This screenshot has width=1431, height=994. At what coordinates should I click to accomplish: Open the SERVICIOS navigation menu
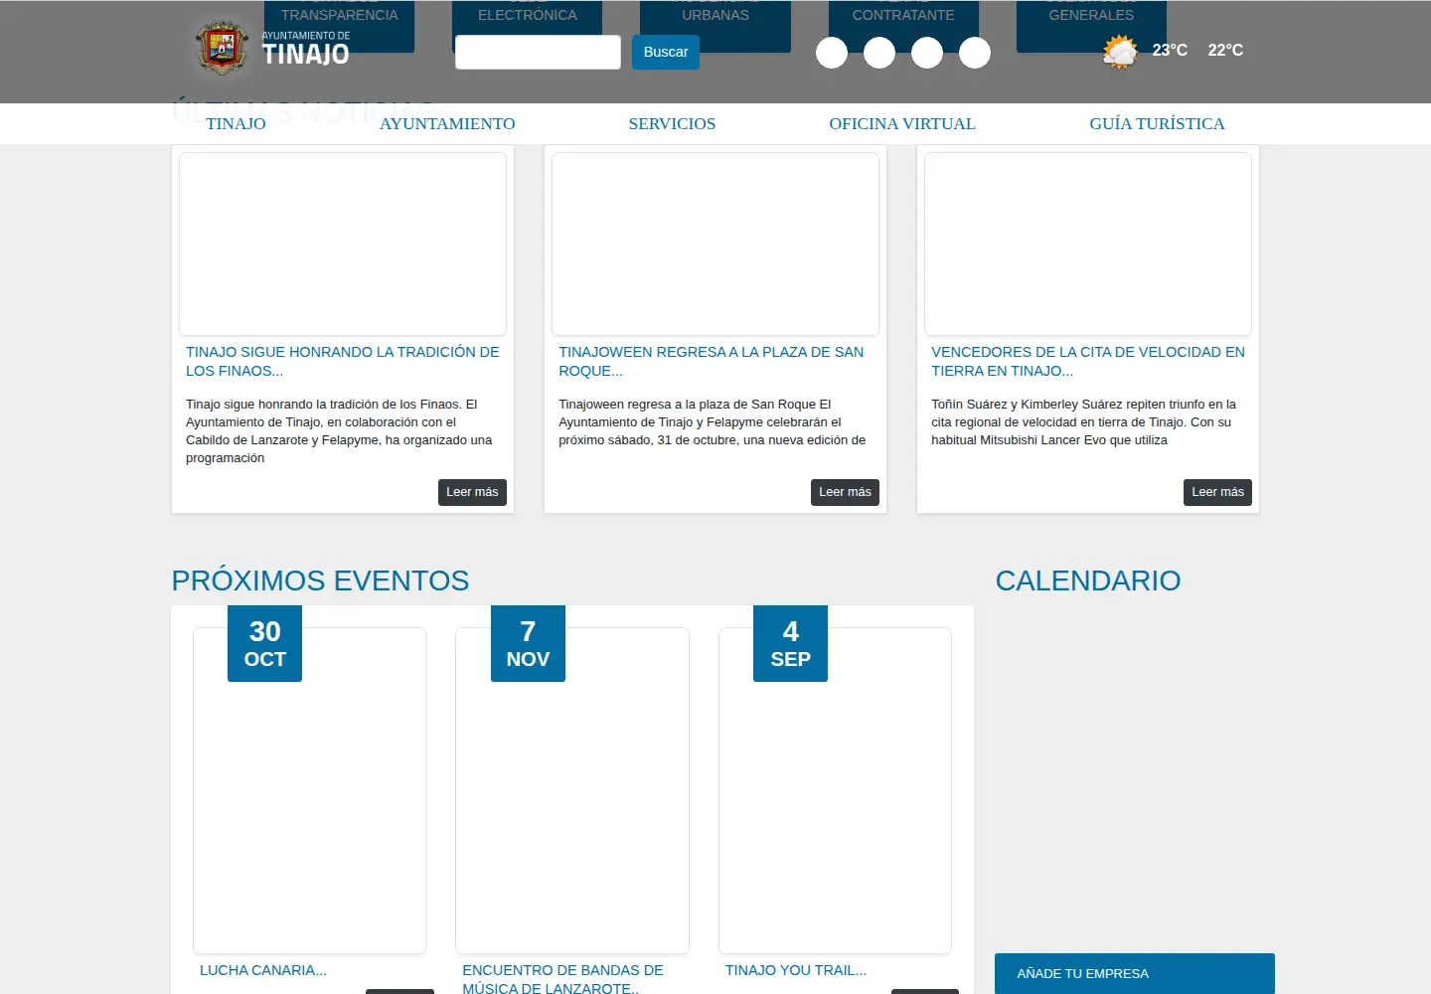[x=672, y=123]
